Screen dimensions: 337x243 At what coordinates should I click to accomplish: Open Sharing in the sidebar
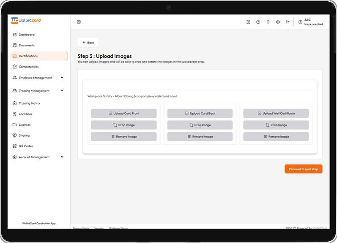(x=38, y=135)
